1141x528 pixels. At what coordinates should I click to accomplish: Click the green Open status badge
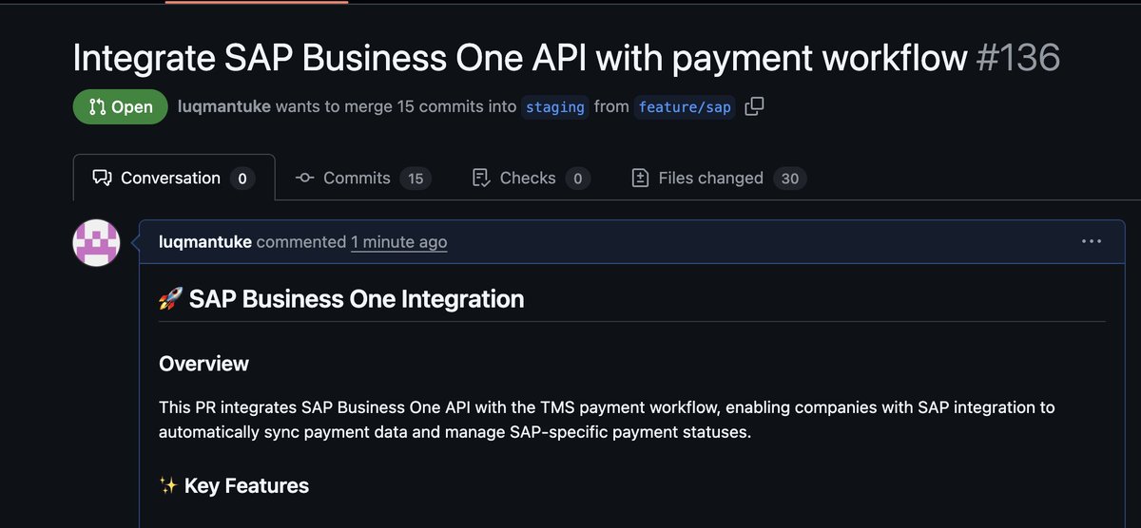(x=121, y=106)
